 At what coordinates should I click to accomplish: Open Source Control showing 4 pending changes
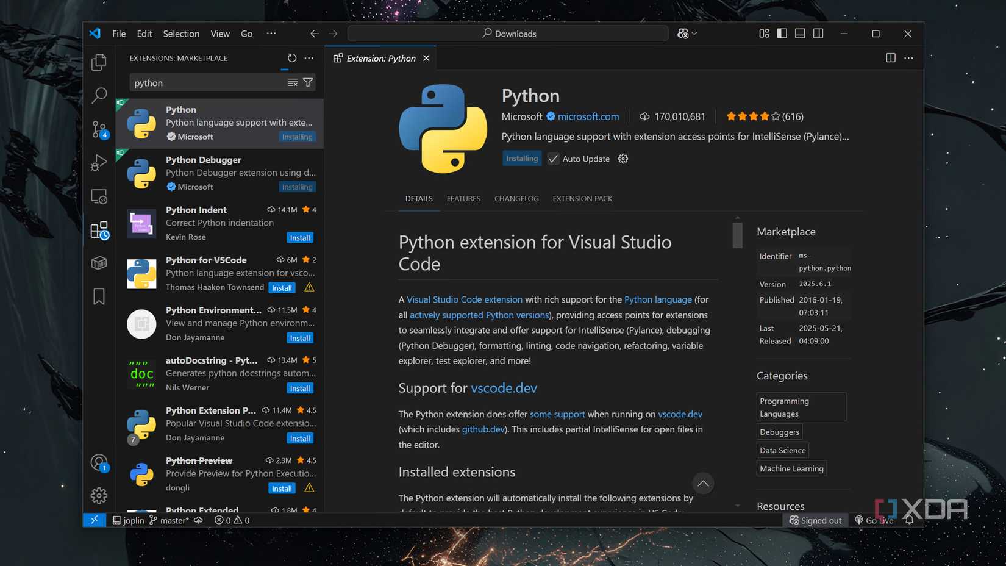point(99,129)
